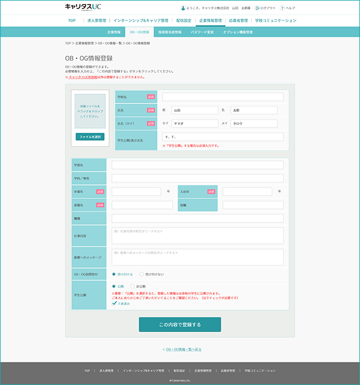Click the footer インターンシップ&キャリア管理 link
Image resolution: width=360 pixels, height=385 pixels.
coord(143,371)
